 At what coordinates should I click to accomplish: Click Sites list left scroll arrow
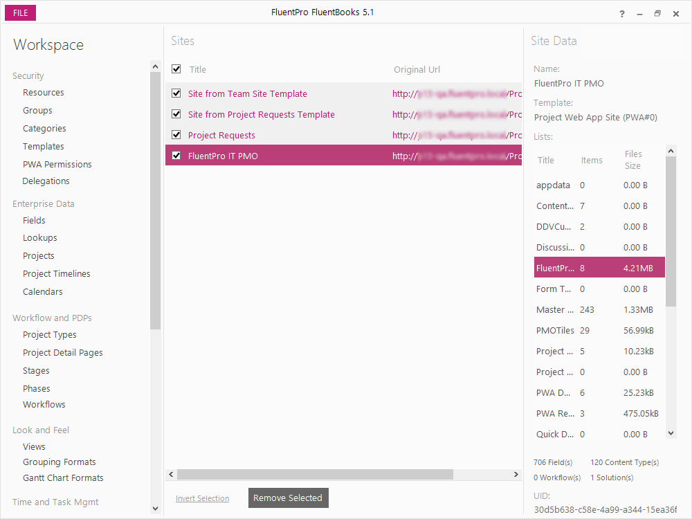[171, 475]
